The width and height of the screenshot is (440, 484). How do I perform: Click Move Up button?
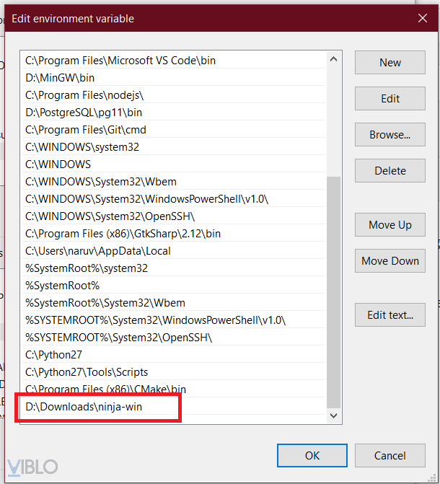click(390, 225)
